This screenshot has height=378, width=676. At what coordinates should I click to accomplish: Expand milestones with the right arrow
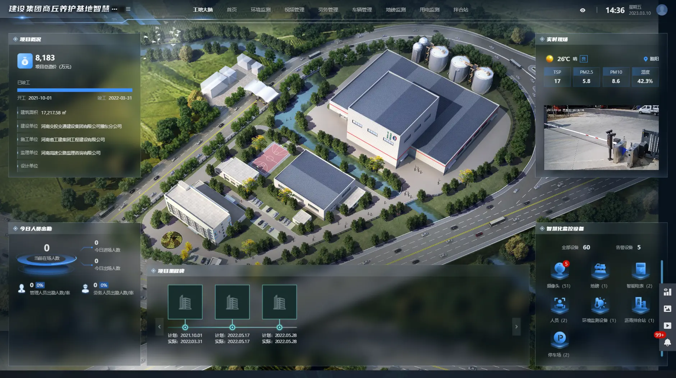click(516, 327)
